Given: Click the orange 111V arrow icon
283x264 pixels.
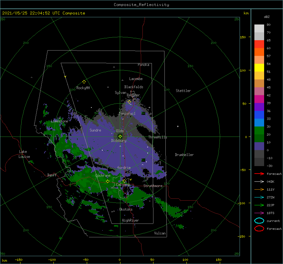Looking at the screenshot, I should tap(259, 189).
